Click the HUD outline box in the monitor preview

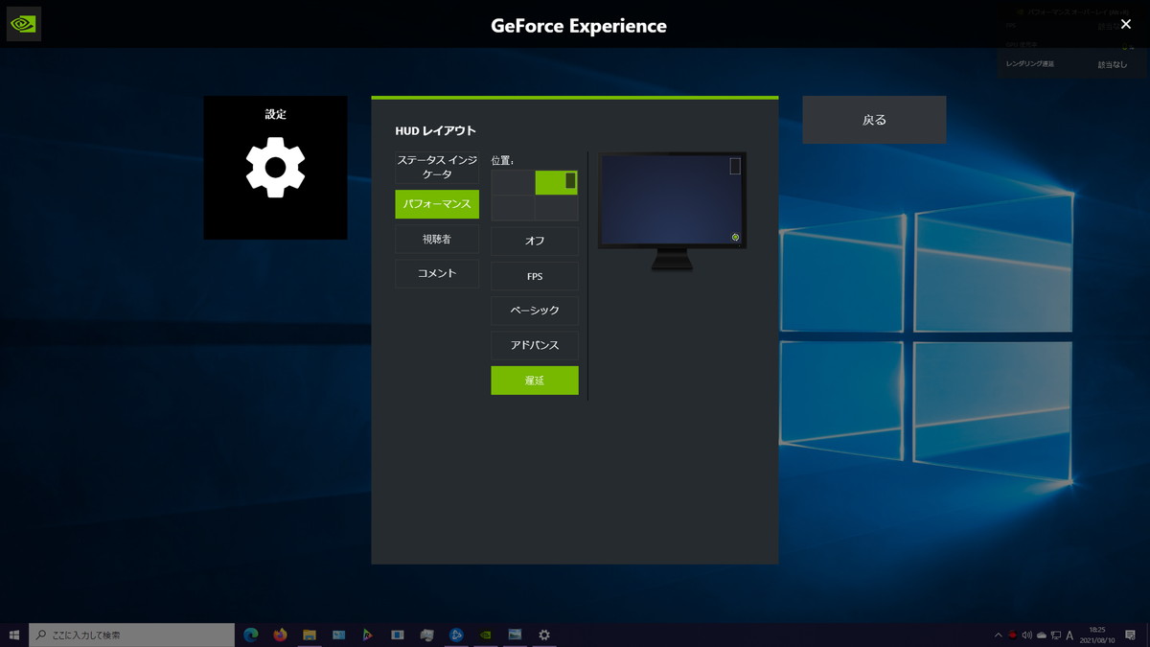coord(735,166)
